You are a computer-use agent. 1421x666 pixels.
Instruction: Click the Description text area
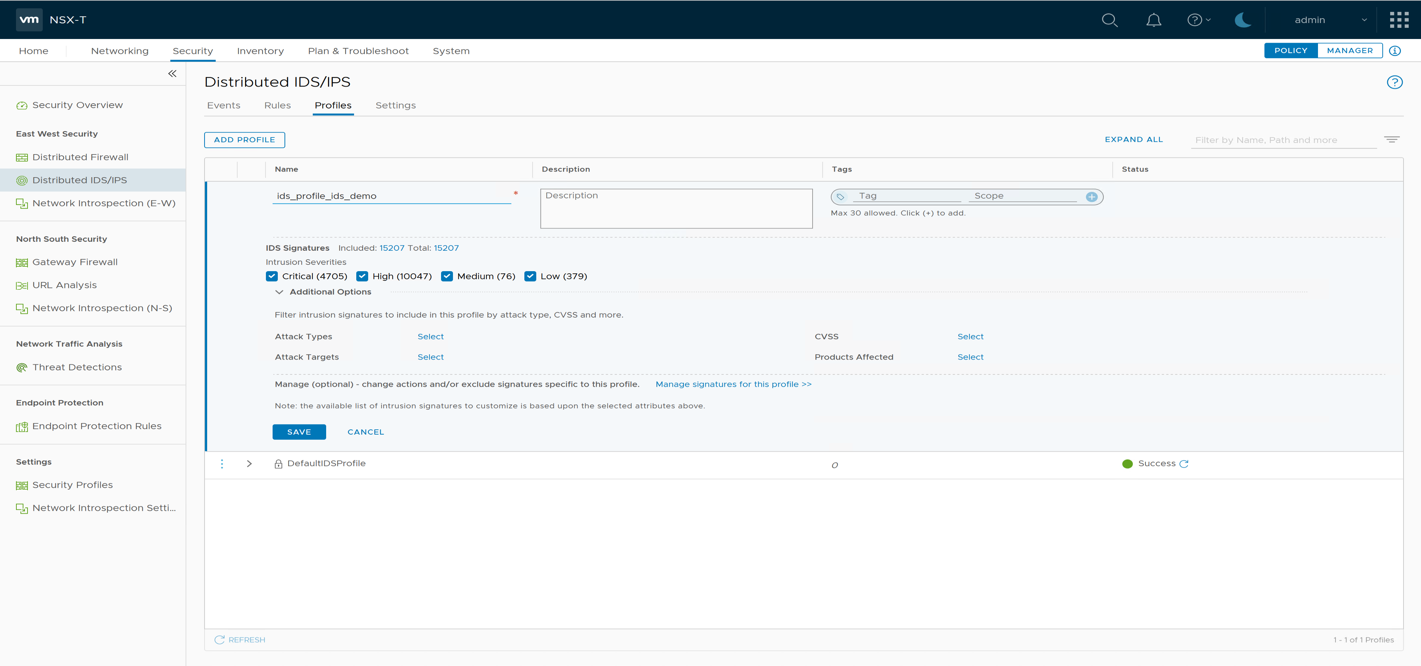pyautogui.click(x=676, y=209)
